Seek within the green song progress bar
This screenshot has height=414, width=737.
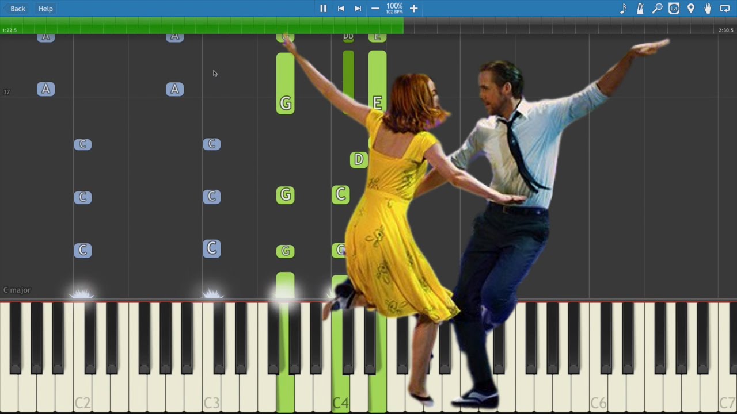point(202,25)
